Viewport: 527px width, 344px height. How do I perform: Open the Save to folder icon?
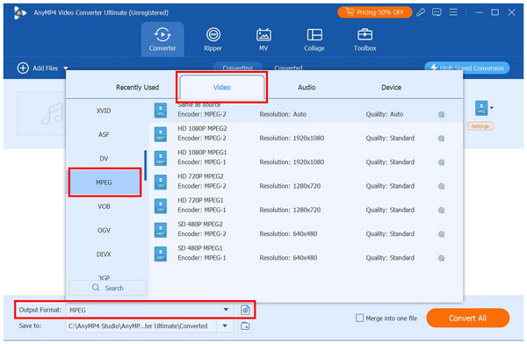pyautogui.click(x=245, y=326)
